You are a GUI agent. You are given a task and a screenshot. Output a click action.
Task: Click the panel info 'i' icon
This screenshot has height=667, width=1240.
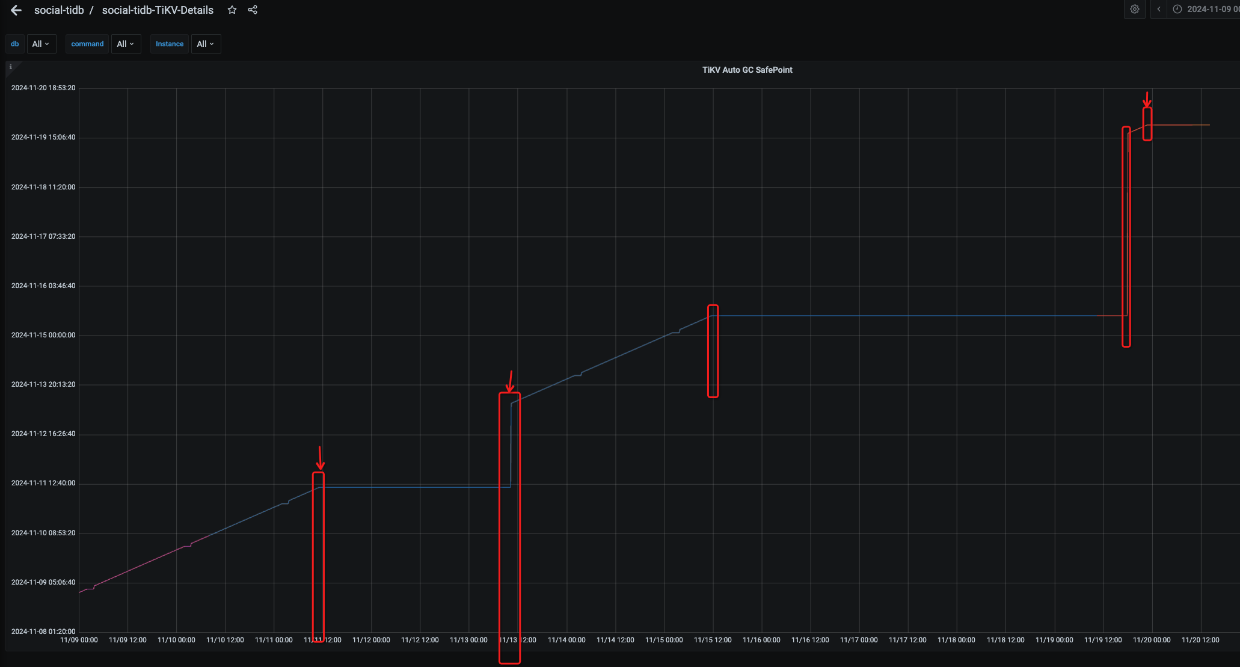pyautogui.click(x=10, y=67)
